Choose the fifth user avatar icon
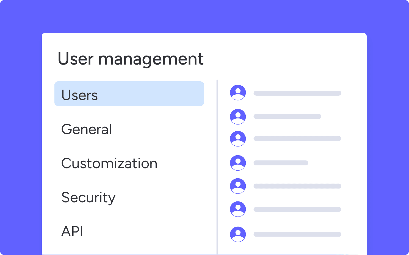Viewport: 409px width, 255px height. (x=238, y=186)
